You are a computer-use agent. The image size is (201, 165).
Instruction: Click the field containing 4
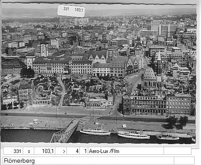(x=73, y=151)
